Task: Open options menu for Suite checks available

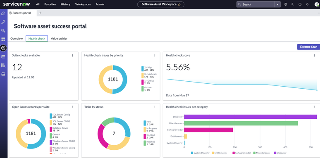Action: click(72, 55)
